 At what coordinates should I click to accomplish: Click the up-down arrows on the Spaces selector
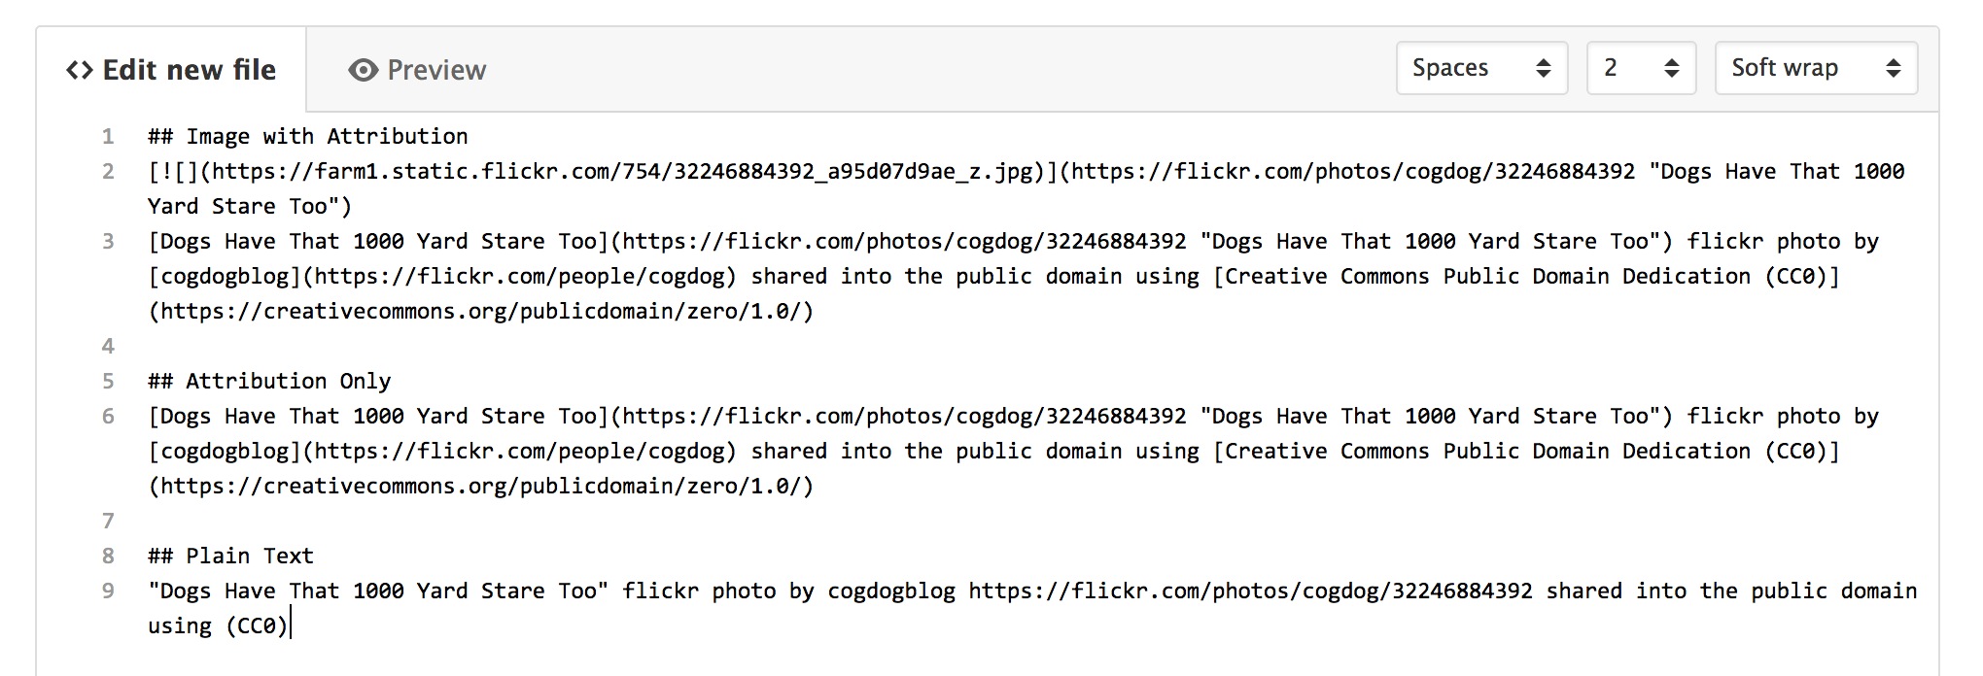[1546, 68]
